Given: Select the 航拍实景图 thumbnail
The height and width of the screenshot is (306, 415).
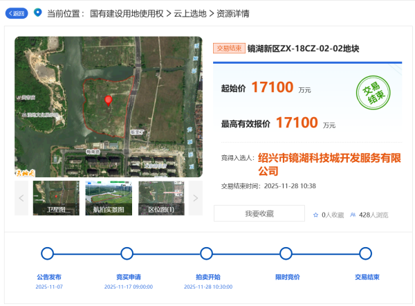Looking at the screenshot, I should (109, 198).
